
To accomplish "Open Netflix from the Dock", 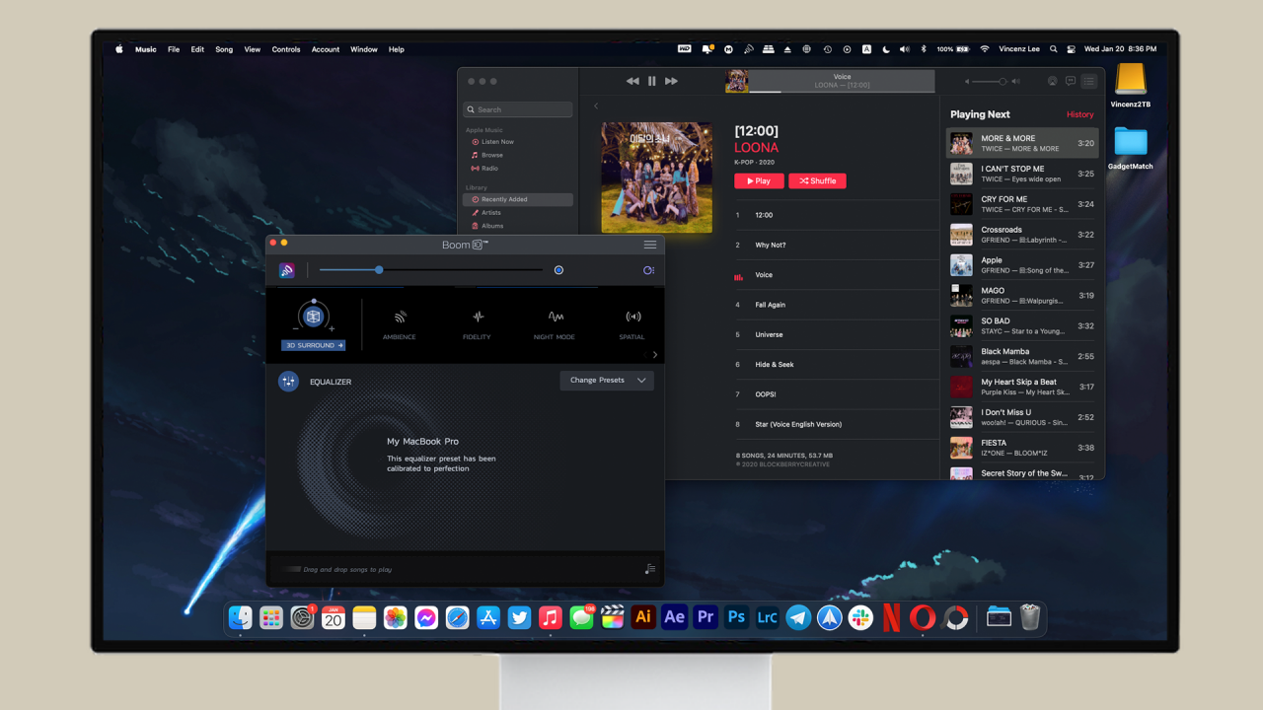I will point(891,617).
